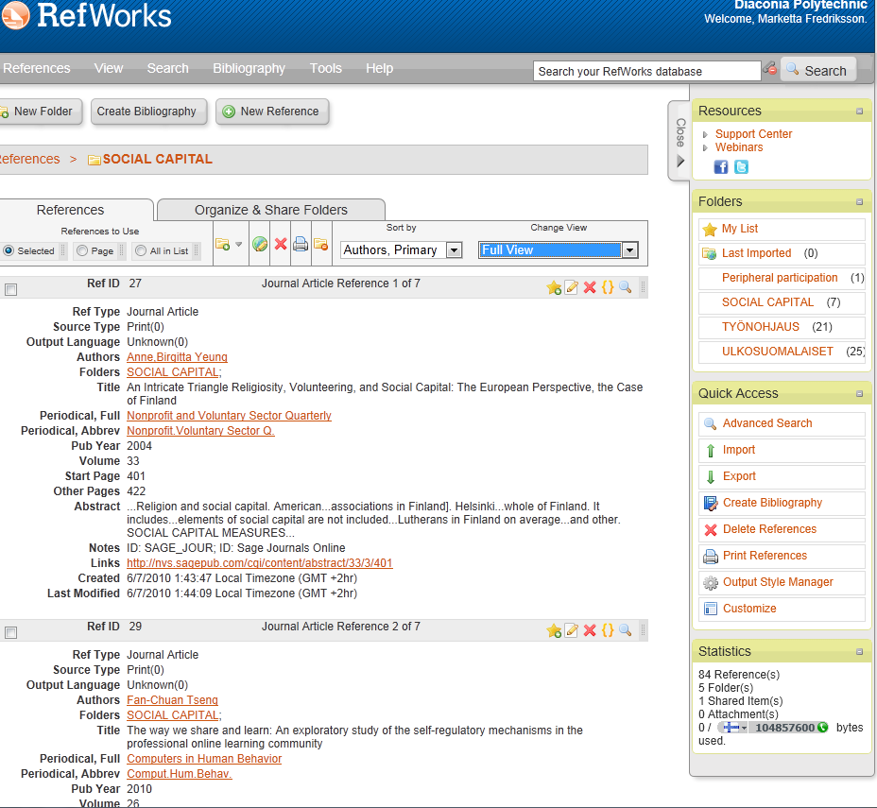Open the sagepub abstract link for reference 27
The image size is (877, 808).
pyautogui.click(x=260, y=563)
